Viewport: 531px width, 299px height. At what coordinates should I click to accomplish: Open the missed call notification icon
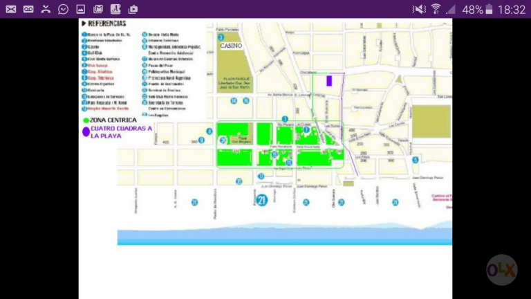pos(46,9)
